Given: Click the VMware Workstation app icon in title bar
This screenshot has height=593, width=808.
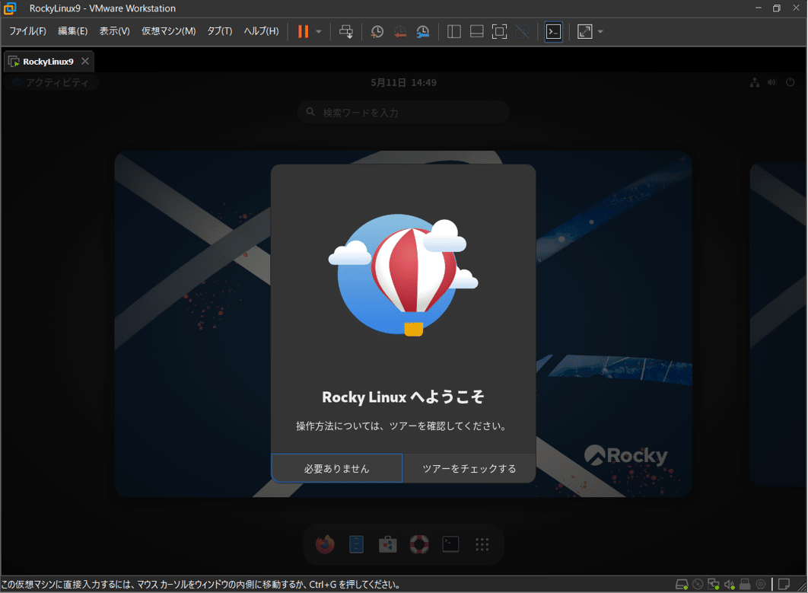Looking at the screenshot, I should (x=10, y=8).
